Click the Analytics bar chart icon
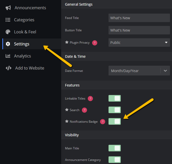 point(8,56)
